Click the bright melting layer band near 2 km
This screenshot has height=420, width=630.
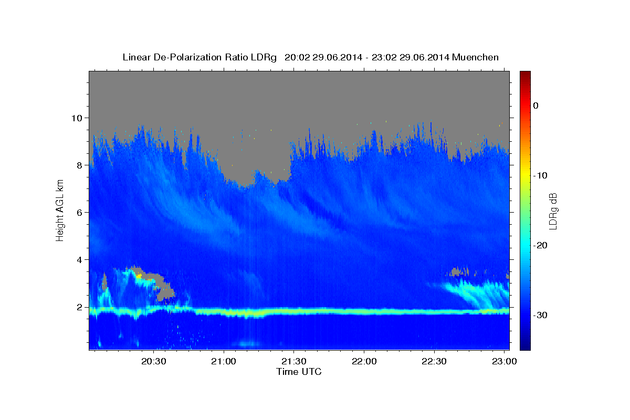tap(299, 311)
